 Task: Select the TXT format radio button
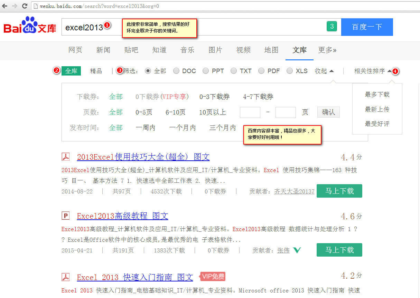(x=234, y=71)
